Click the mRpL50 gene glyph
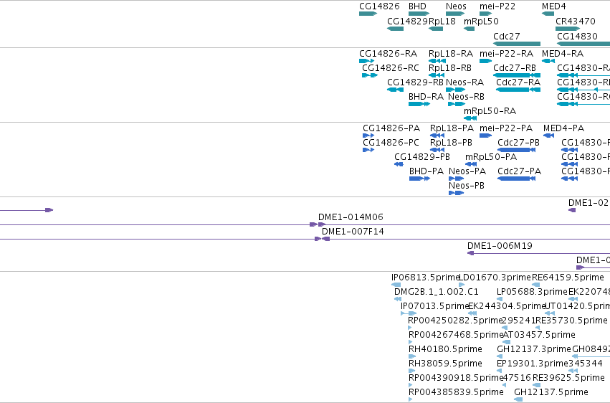This screenshot has width=610, height=403. click(470, 29)
